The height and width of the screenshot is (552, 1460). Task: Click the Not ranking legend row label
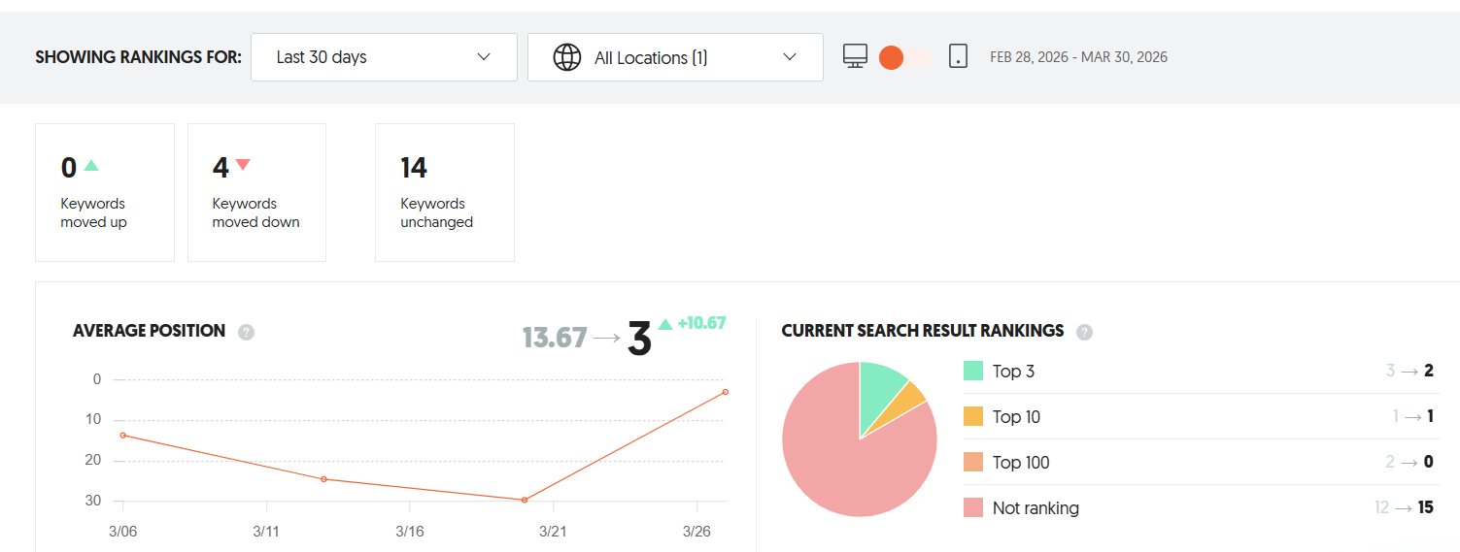[x=1036, y=507]
